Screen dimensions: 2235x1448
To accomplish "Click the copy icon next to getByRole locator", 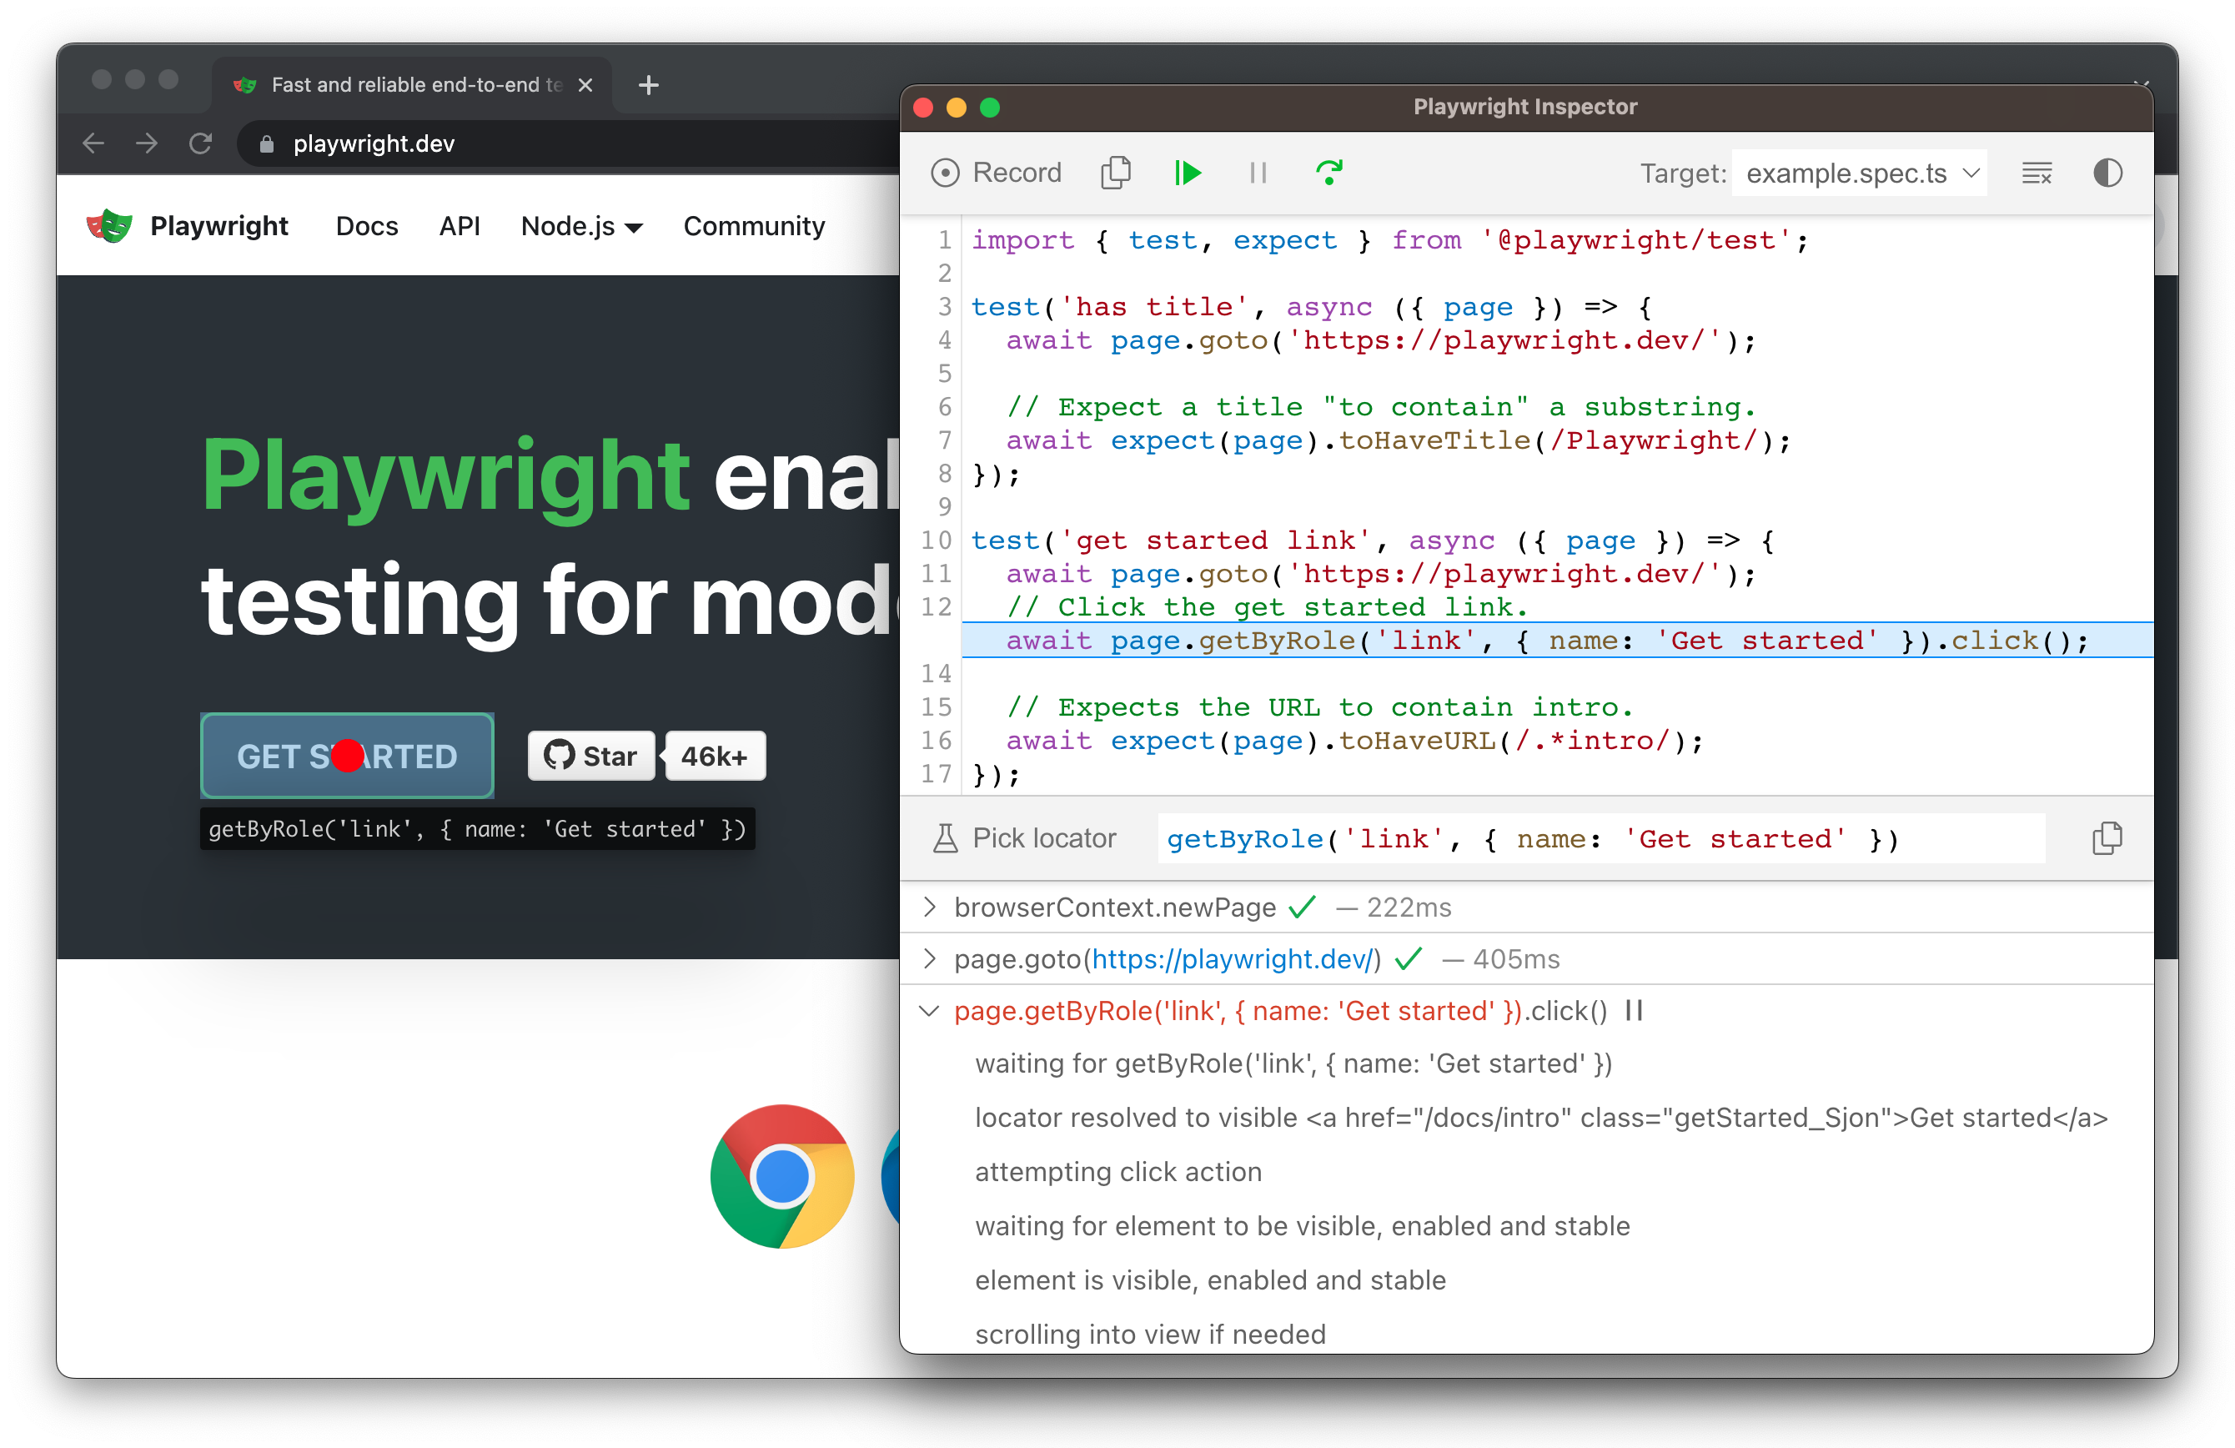I will (2107, 837).
